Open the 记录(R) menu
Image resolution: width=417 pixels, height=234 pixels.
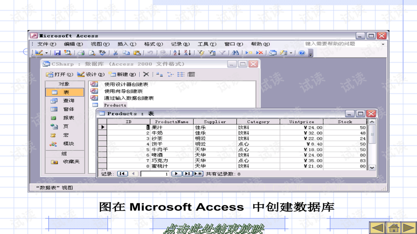click(180, 44)
